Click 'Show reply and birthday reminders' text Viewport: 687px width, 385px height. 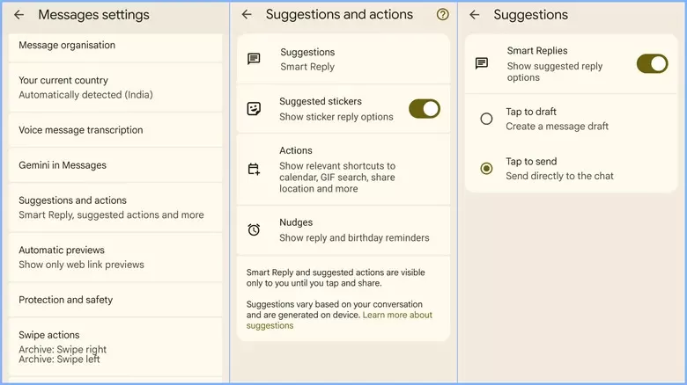click(x=354, y=237)
